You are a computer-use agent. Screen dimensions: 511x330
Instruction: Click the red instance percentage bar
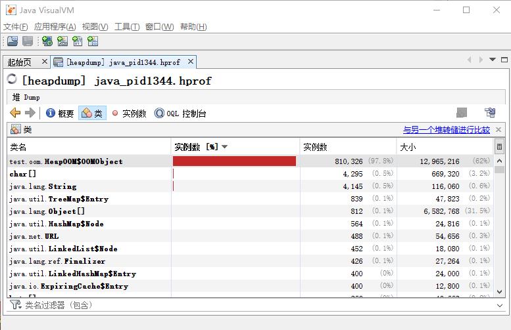(x=234, y=161)
